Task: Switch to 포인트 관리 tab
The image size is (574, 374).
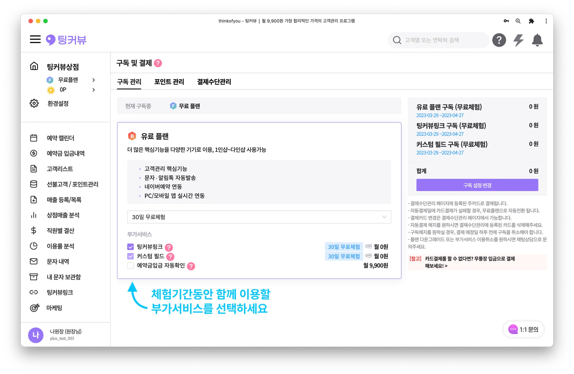Action: tap(169, 82)
